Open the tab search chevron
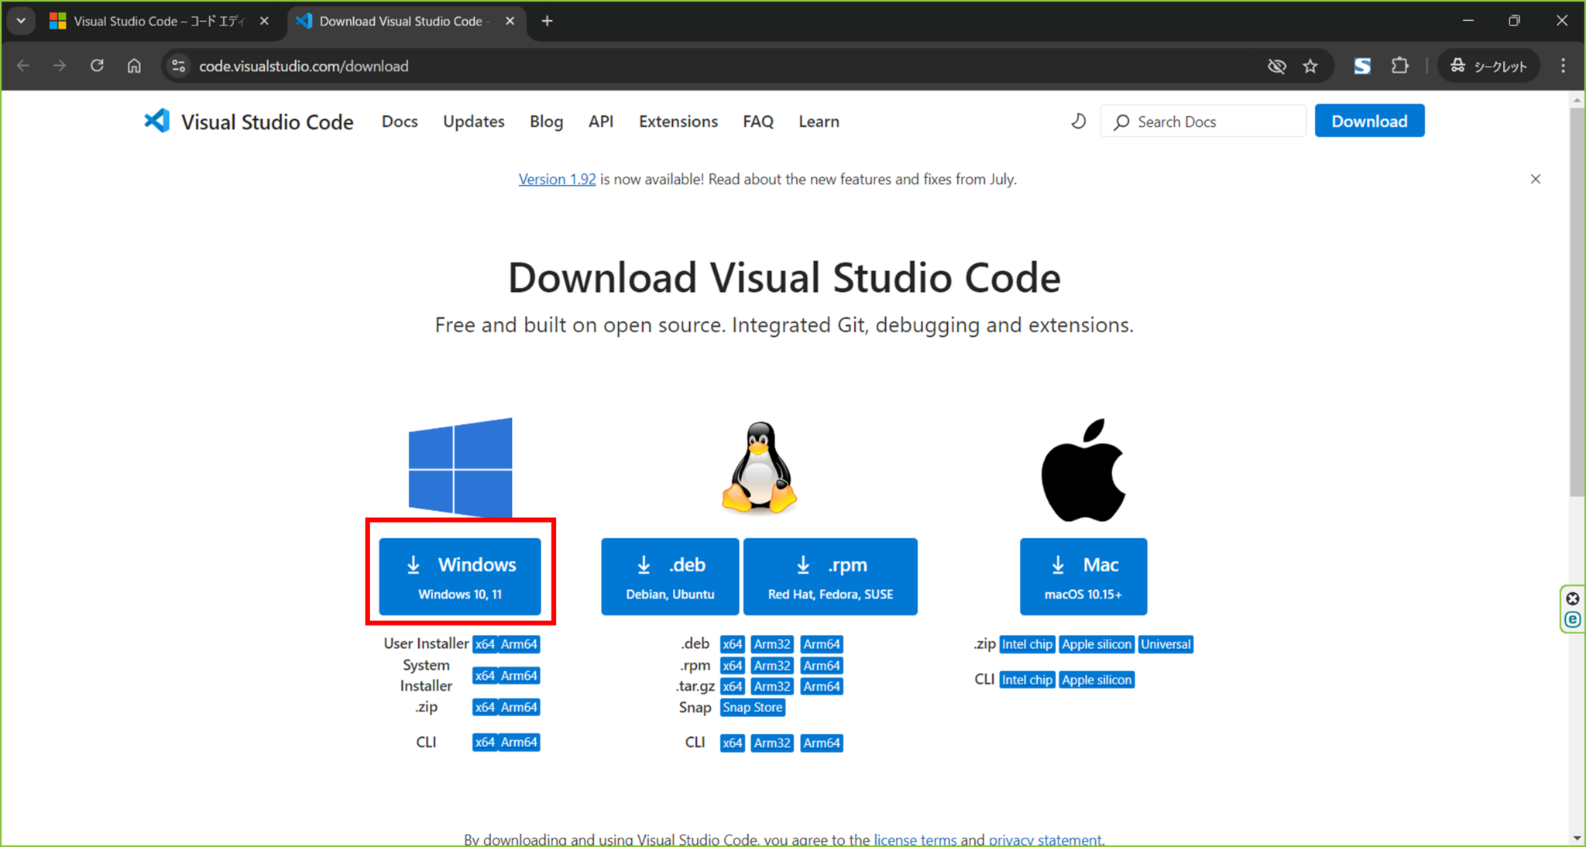 (21, 21)
